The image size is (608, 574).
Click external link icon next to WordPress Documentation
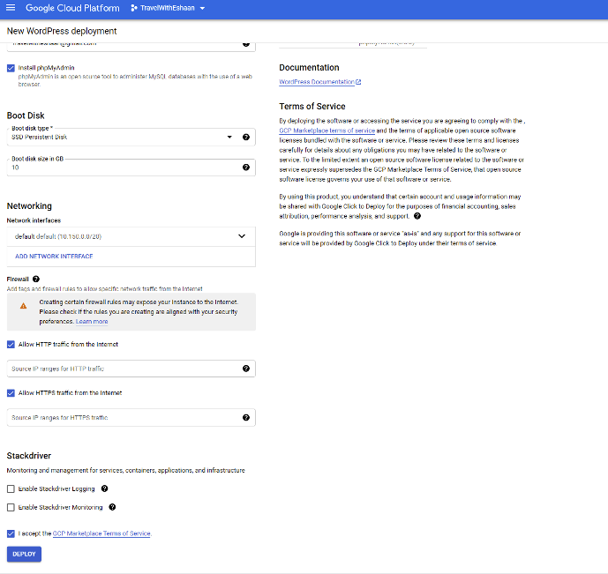point(358,82)
